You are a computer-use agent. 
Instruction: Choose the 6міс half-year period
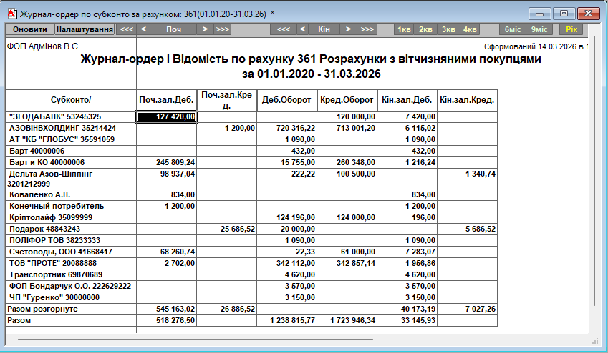[513, 29]
